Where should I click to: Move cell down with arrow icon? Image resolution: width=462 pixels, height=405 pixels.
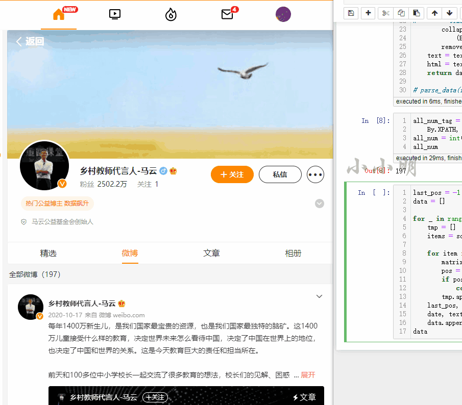coord(450,13)
